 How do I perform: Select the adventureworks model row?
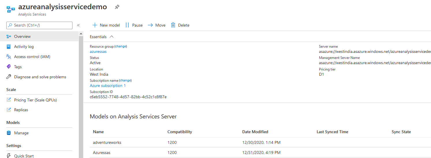[x=107, y=142]
